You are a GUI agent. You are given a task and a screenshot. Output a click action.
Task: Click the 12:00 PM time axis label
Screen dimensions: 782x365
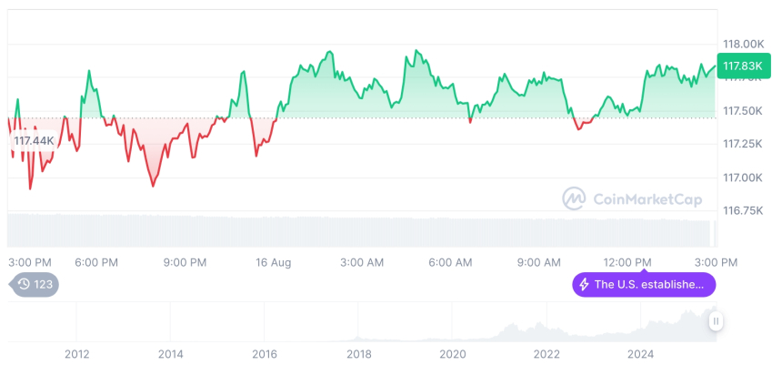tap(628, 262)
